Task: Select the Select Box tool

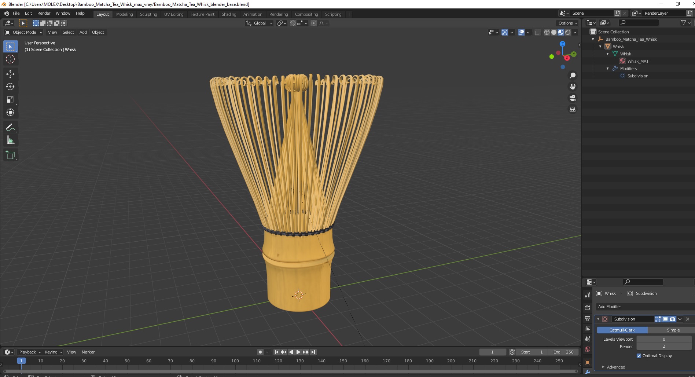Action: [10, 47]
